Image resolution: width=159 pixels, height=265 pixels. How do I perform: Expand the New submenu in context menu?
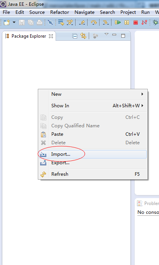point(93,94)
